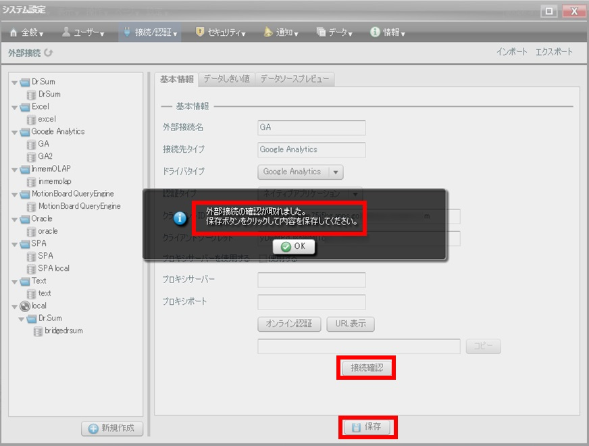Click the database icon of GA2
Screen dimensions: 589x446
click(x=32, y=157)
